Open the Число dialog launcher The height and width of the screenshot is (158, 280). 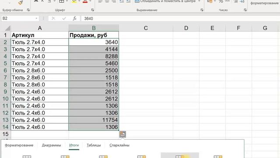tap(245, 10)
